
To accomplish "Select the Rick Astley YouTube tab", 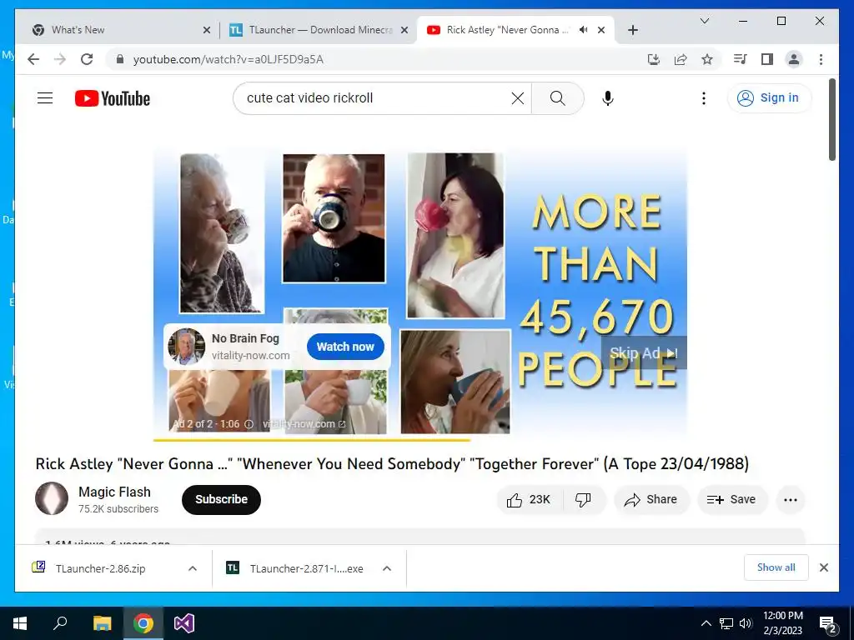I will (x=506, y=30).
